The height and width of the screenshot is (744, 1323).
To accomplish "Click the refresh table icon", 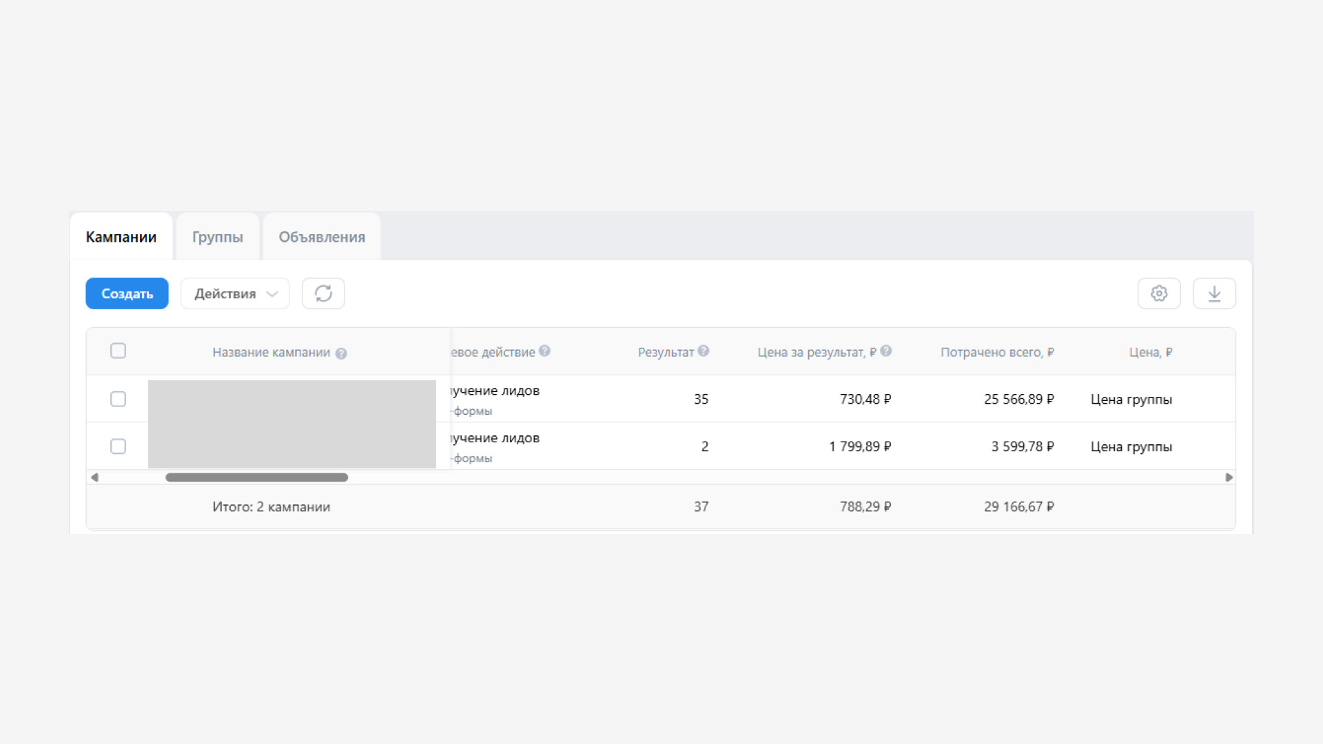I will [x=323, y=293].
